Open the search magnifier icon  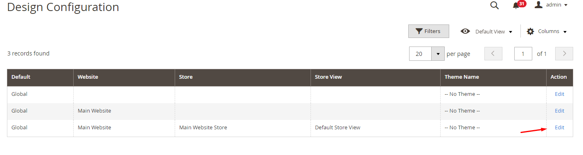pyautogui.click(x=494, y=5)
